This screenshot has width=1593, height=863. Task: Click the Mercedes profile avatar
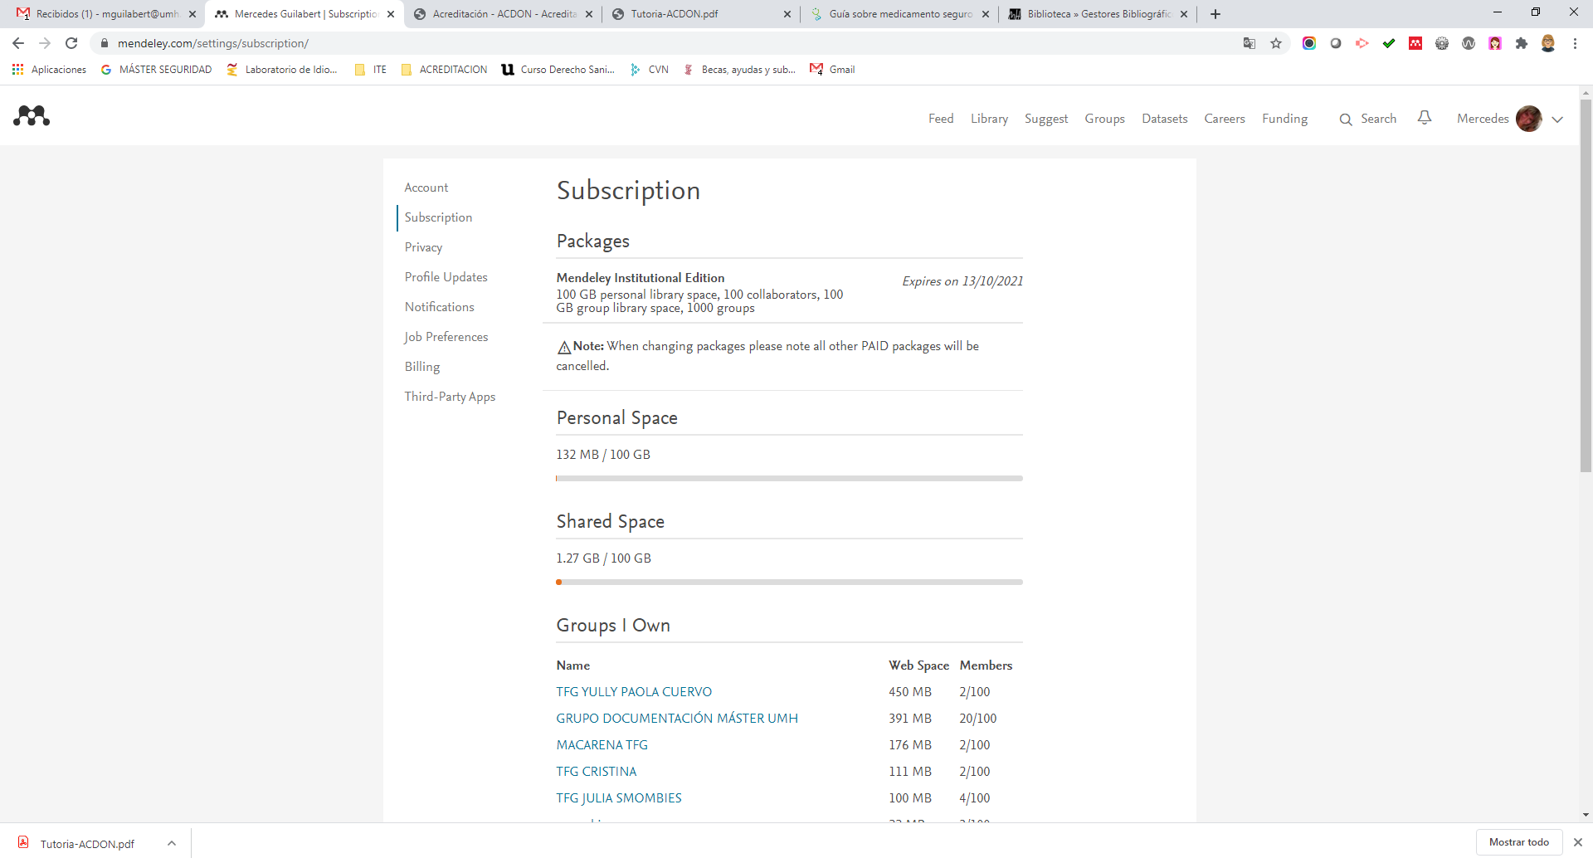tap(1529, 119)
